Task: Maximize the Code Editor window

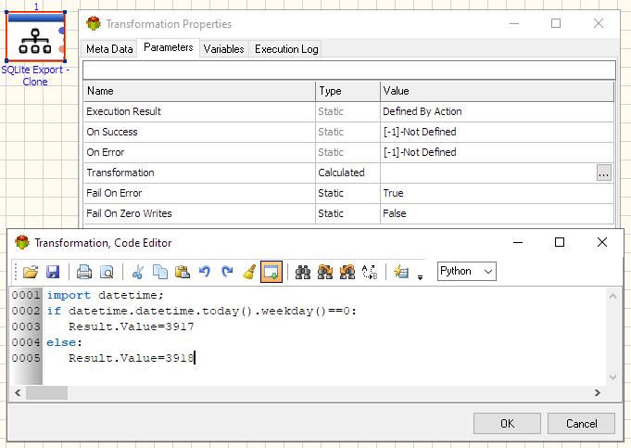Action: pyautogui.click(x=560, y=242)
